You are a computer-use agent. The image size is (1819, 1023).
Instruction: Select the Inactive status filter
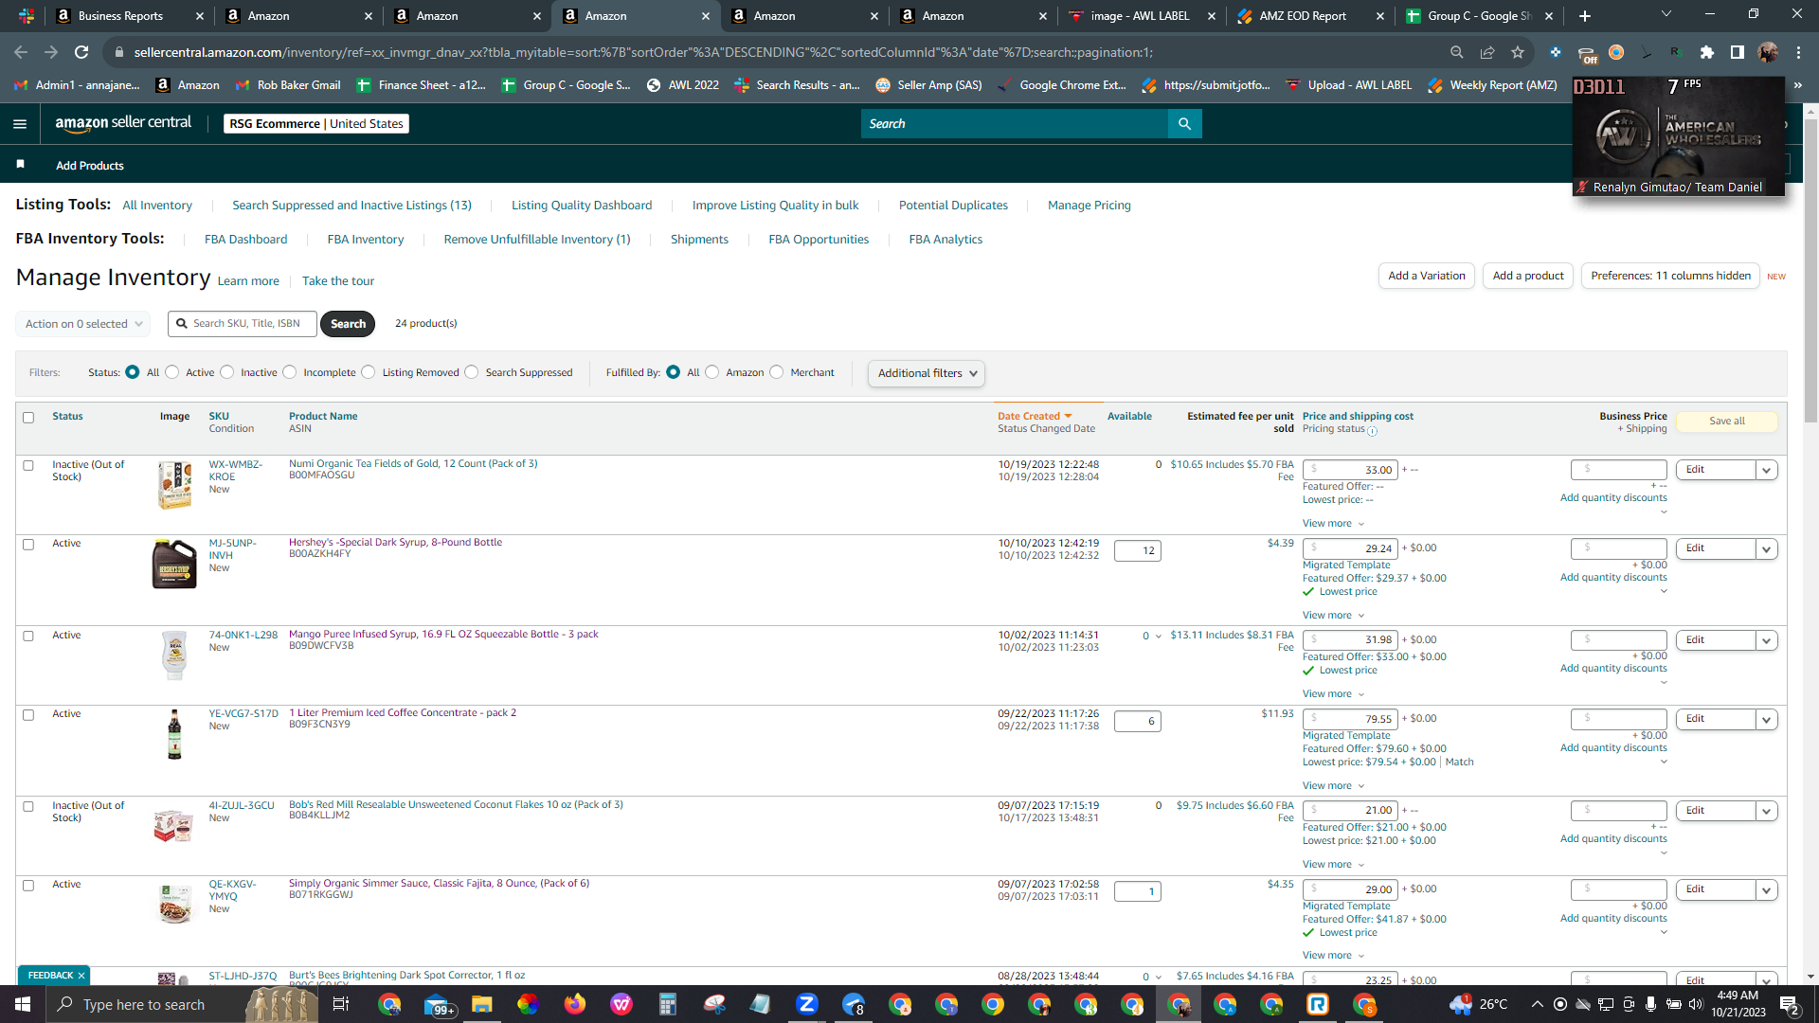tap(227, 372)
